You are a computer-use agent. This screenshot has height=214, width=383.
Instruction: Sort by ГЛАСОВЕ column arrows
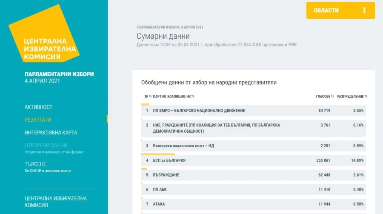click(x=332, y=96)
